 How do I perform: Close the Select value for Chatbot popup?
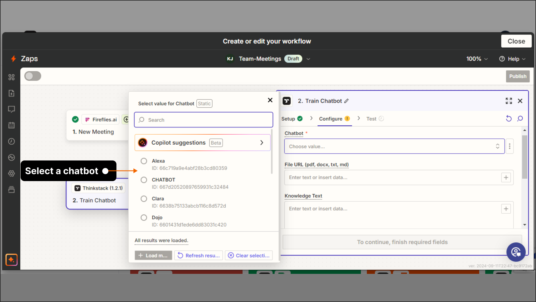click(x=270, y=100)
